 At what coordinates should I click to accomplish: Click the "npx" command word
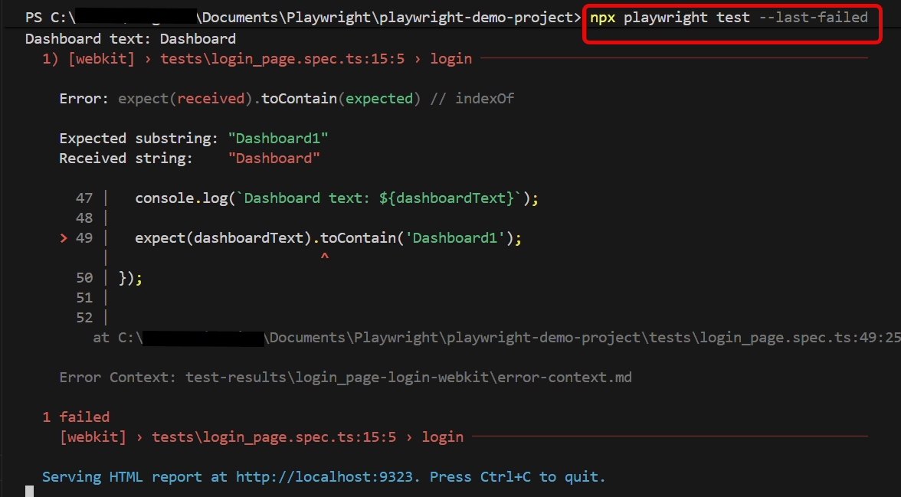click(602, 18)
